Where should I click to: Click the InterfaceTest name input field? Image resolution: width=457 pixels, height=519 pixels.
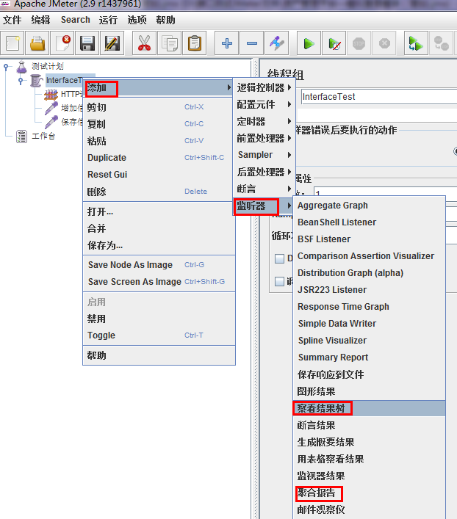(x=379, y=97)
